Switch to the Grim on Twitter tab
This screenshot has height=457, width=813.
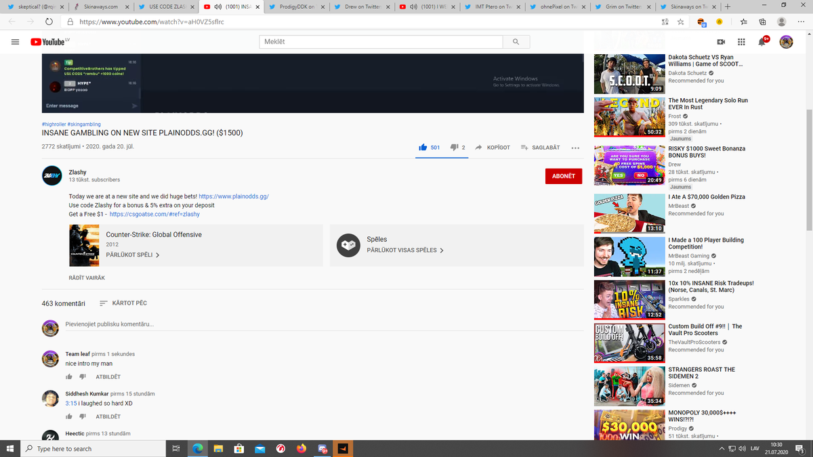pyautogui.click(x=623, y=7)
